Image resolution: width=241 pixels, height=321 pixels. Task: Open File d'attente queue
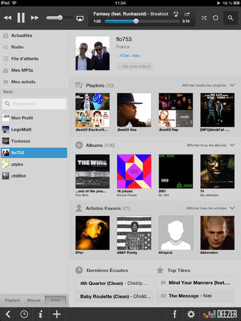[x=35, y=59]
